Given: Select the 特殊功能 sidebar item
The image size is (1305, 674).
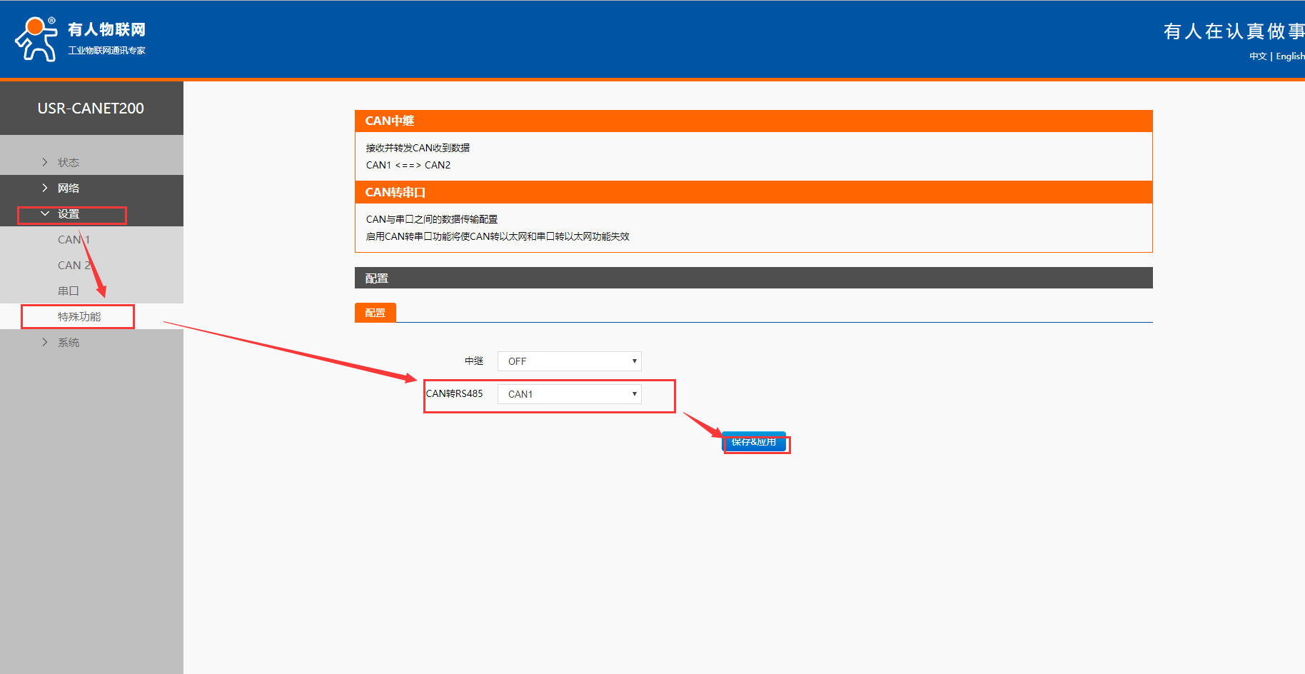Looking at the screenshot, I should click(79, 317).
